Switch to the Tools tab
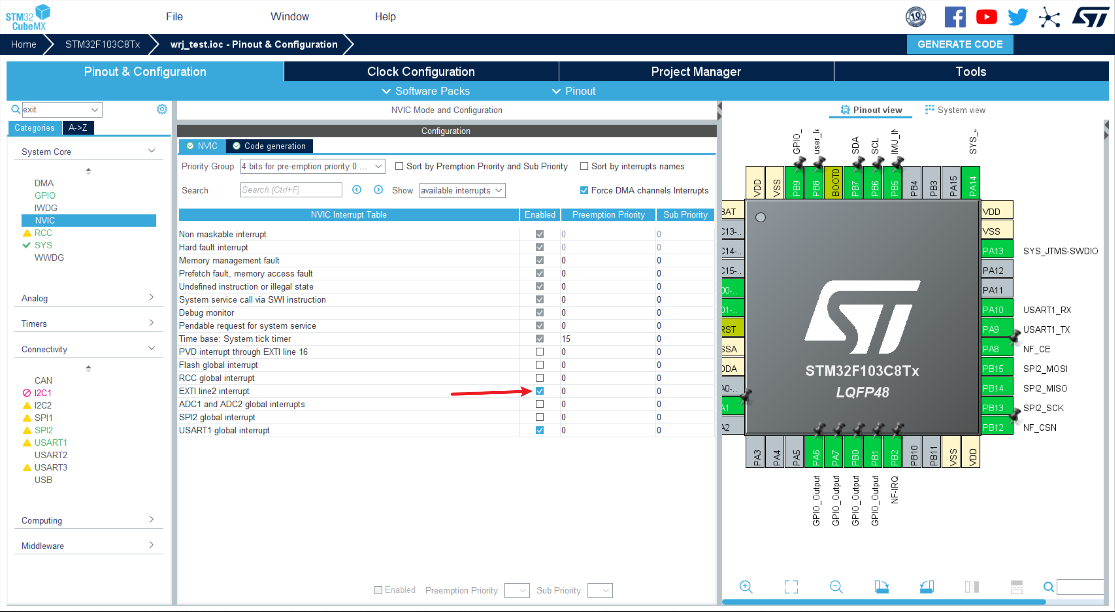The height and width of the screenshot is (612, 1115). 971,71
